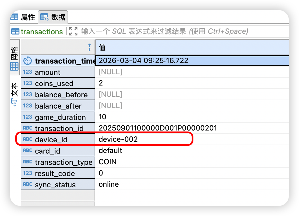Click numeric type icon next to amount
299x216 pixels.
pos(27,72)
